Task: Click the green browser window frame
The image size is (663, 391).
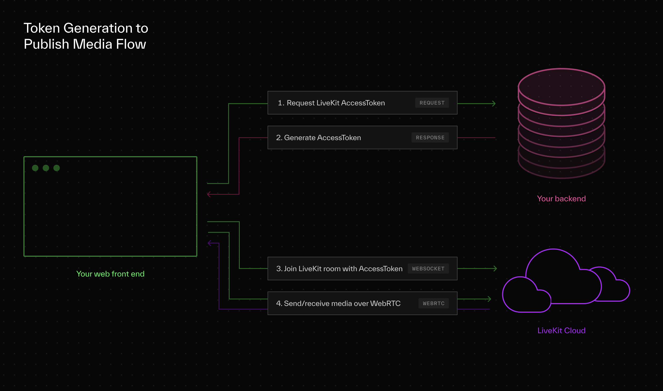Action: 110,206
